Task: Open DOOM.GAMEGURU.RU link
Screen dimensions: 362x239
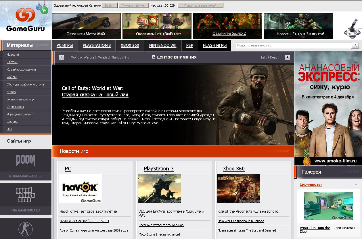Action: (x=25, y=176)
